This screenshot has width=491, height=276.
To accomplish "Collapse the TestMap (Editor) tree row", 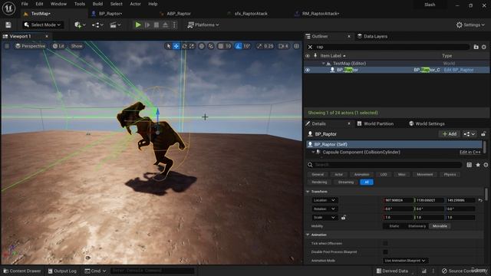I will click(x=324, y=63).
